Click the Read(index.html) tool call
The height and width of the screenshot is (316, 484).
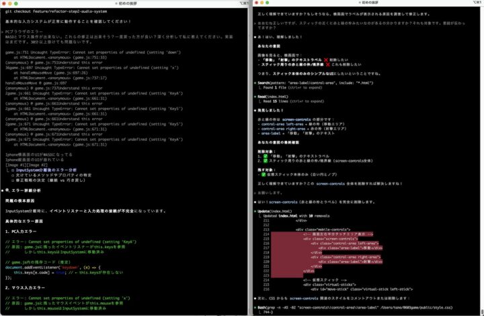pos(272,97)
